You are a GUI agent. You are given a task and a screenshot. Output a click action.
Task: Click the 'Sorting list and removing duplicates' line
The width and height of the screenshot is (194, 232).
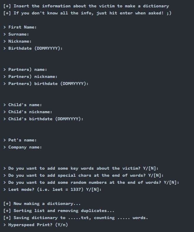point(59,211)
